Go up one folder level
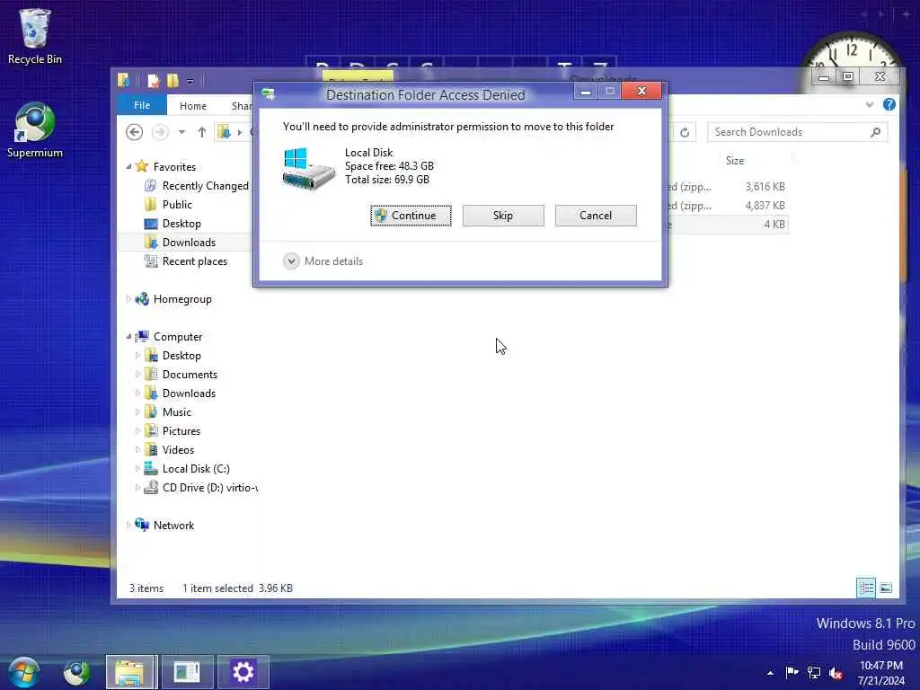The image size is (920, 690). (202, 132)
